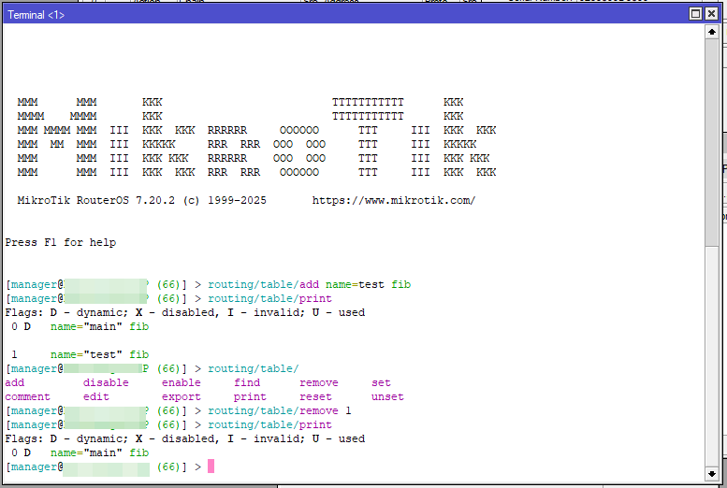
Task: Click the magenta 'remove' command suggestion
Action: 319,382
